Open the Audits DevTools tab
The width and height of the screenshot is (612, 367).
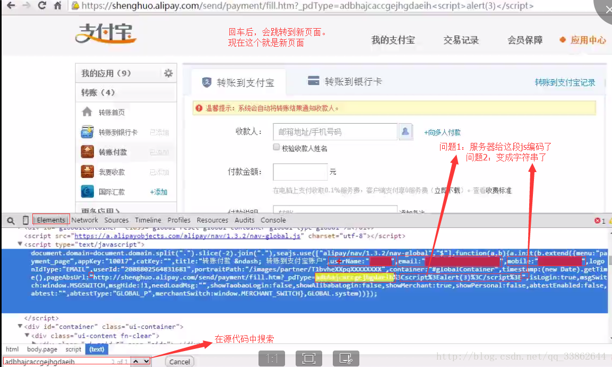tap(244, 220)
